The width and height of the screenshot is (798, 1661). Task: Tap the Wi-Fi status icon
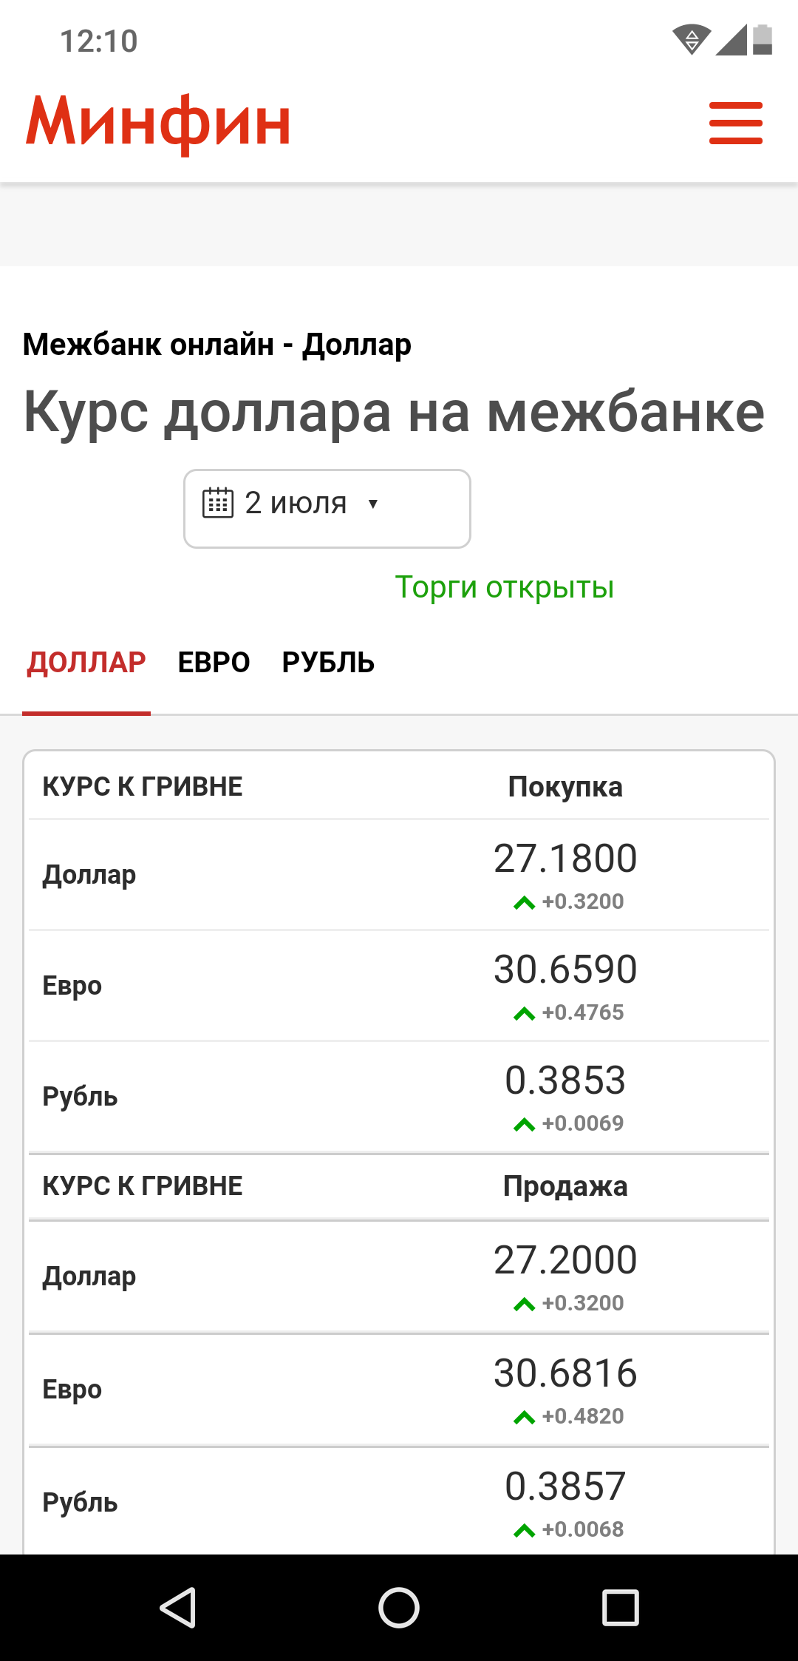click(691, 40)
